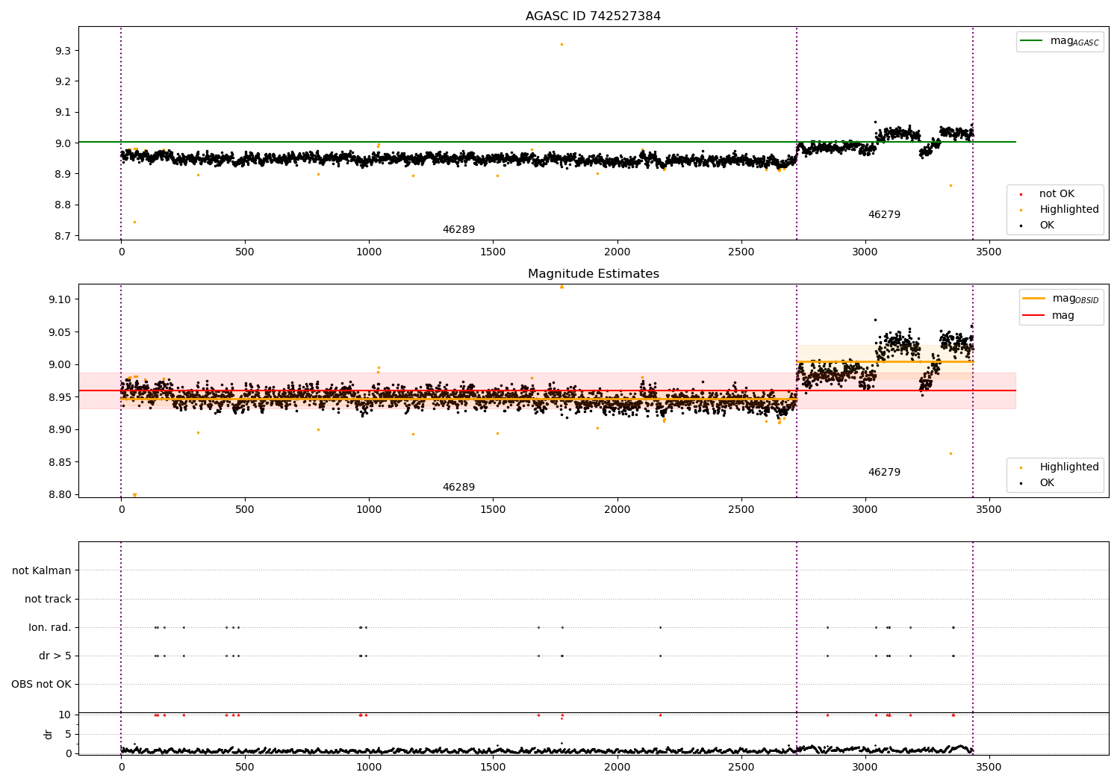The width and height of the screenshot is (1120, 784).
Task: Click obsid label 46289 in the top plot
Action: coord(458,230)
